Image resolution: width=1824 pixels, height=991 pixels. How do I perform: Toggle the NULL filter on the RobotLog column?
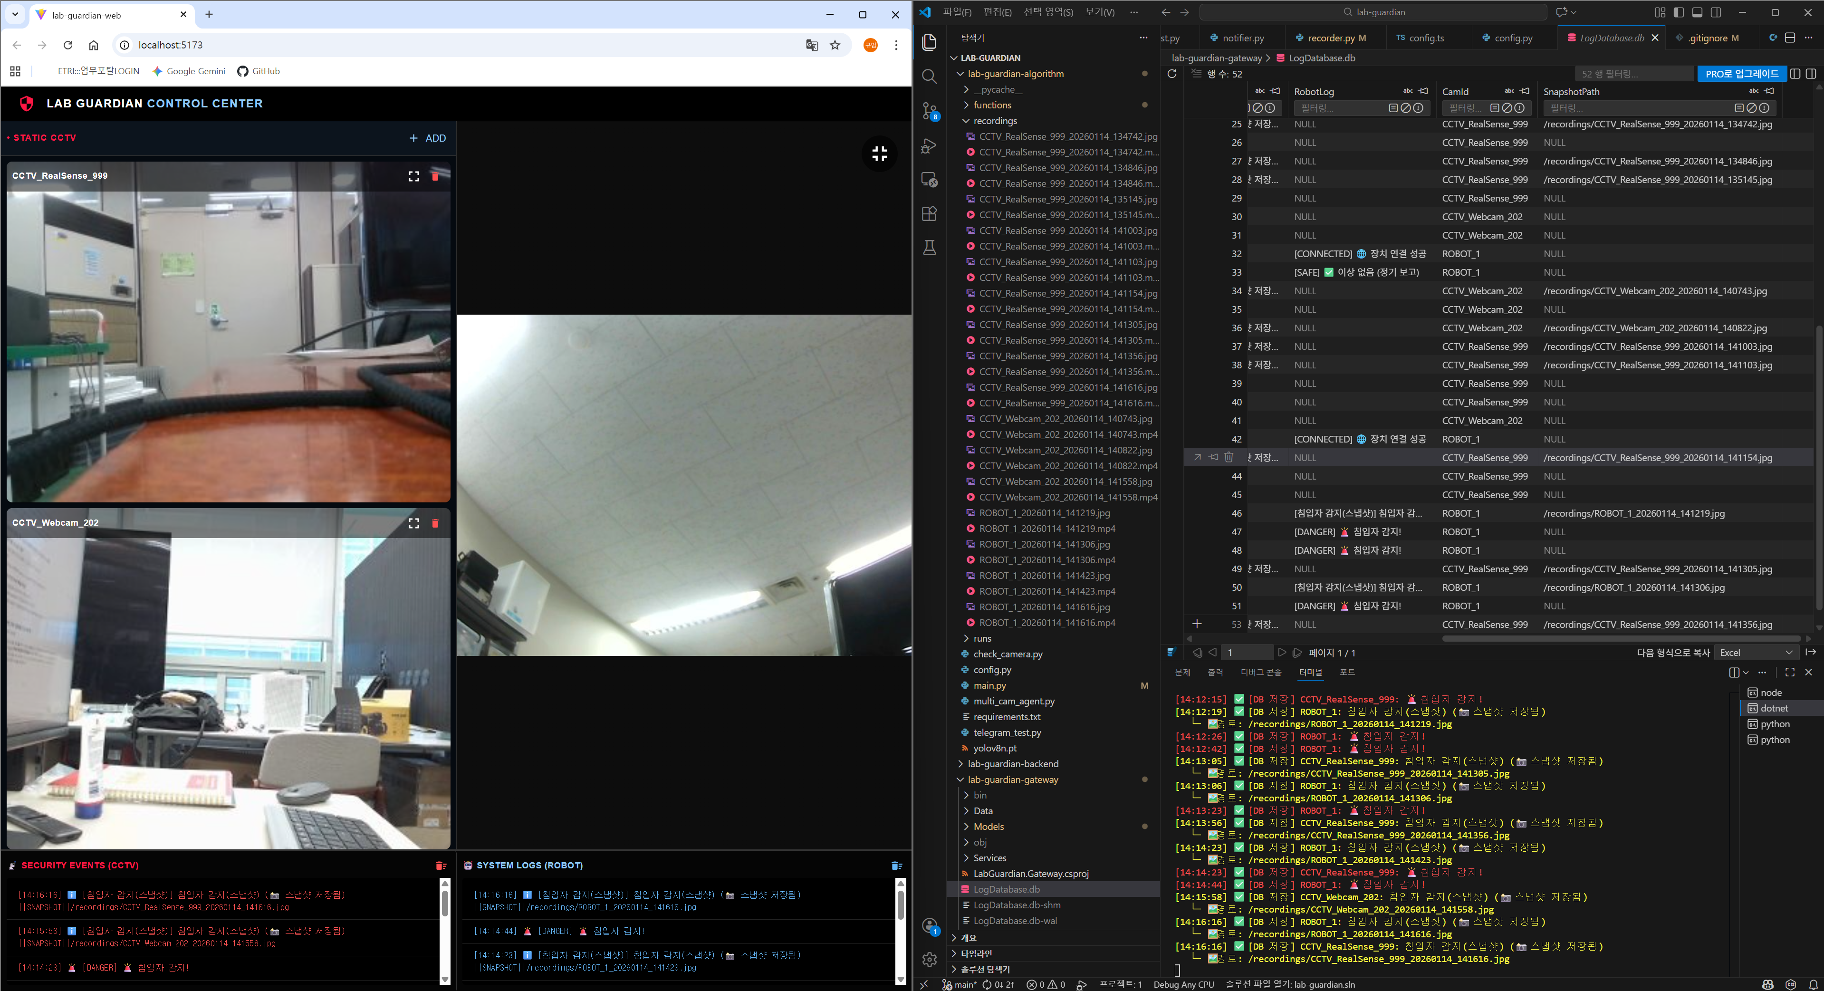pos(1405,108)
